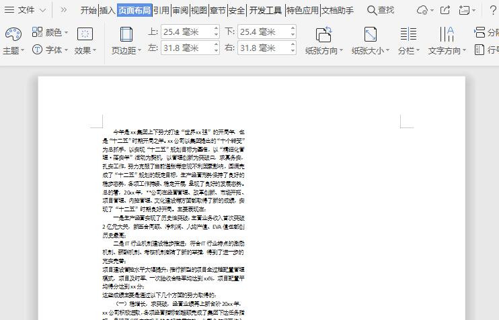Click the 效果 effects icon
The image size is (499, 320).
click(85, 34)
